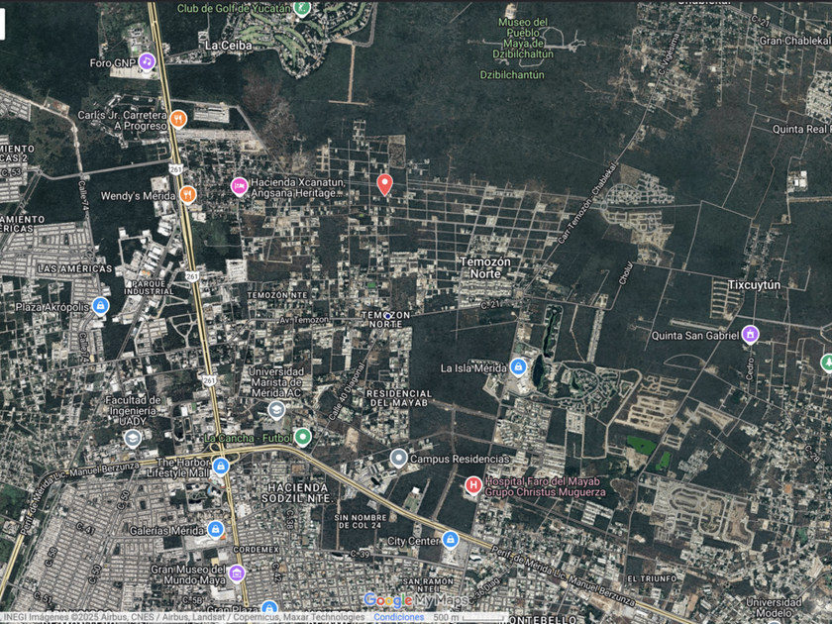Click the Quinta Real label
Screen dimensions: 832x624
(801, 129)
